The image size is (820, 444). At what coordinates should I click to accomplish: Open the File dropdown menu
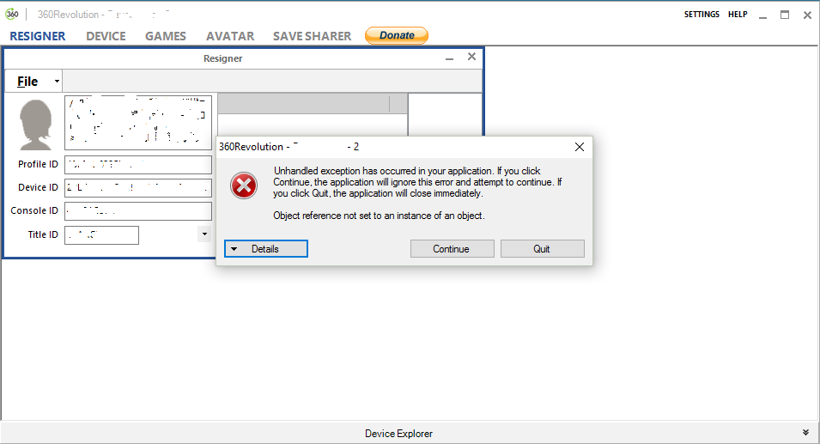click(33, 82)
